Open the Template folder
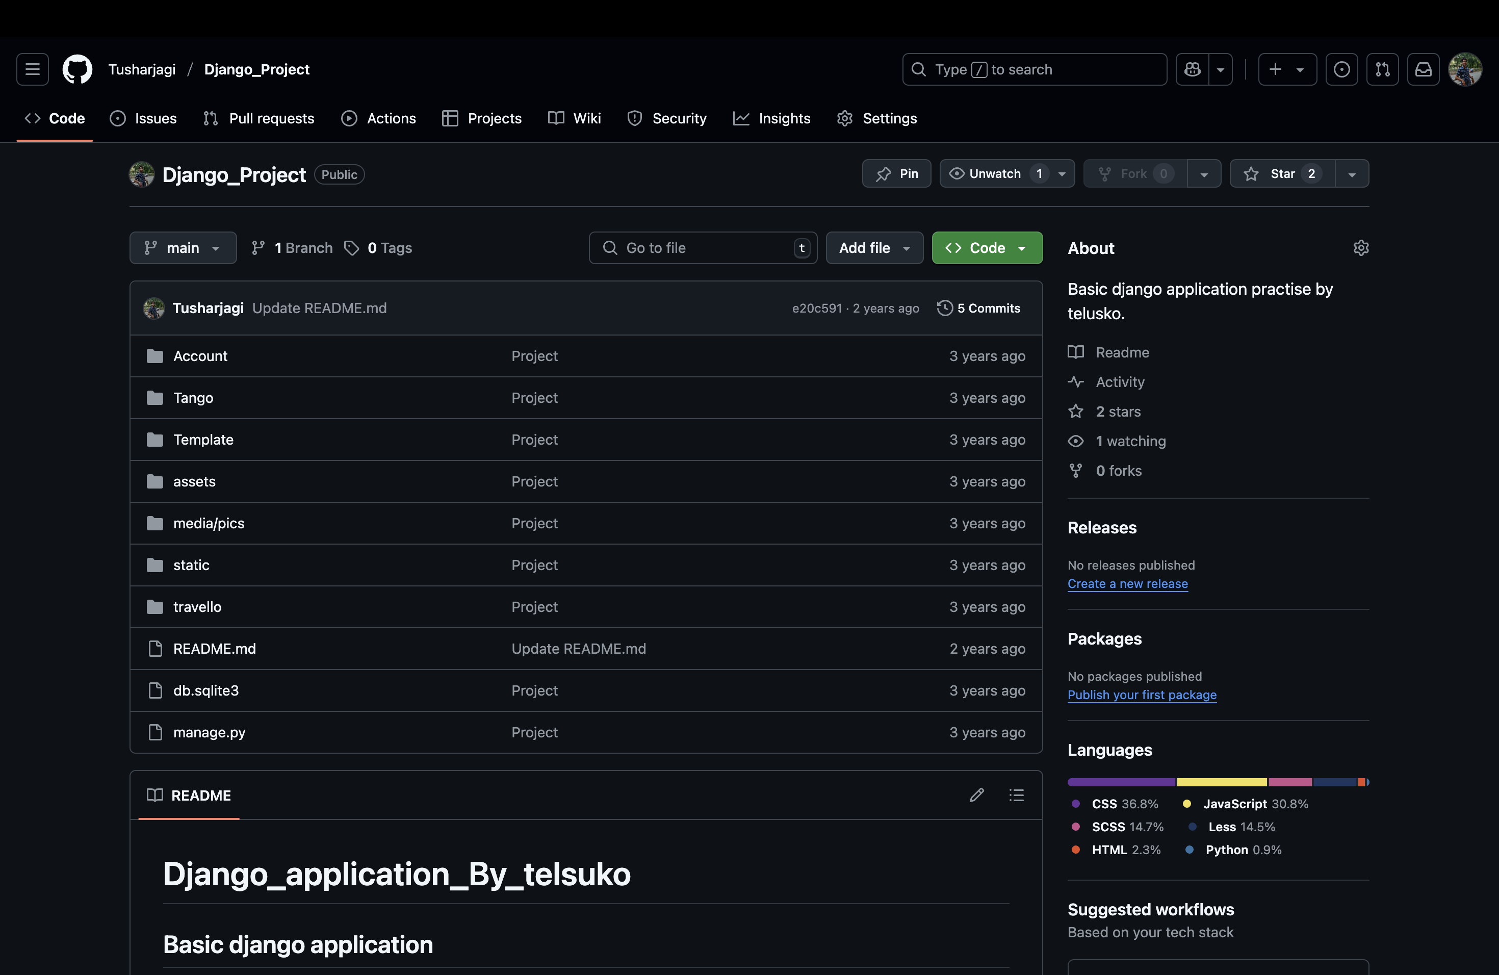Screen dimensions: 1499x975 pyautogui.click(x=203, y=440)
